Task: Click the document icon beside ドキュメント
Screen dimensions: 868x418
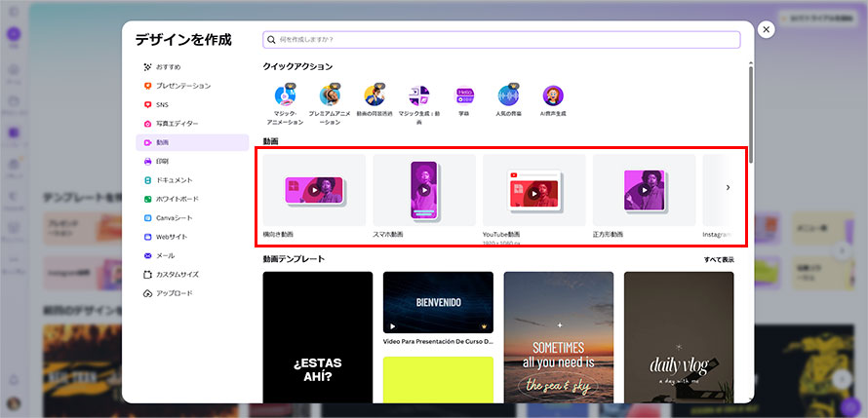Action: [x=147, y=180]
